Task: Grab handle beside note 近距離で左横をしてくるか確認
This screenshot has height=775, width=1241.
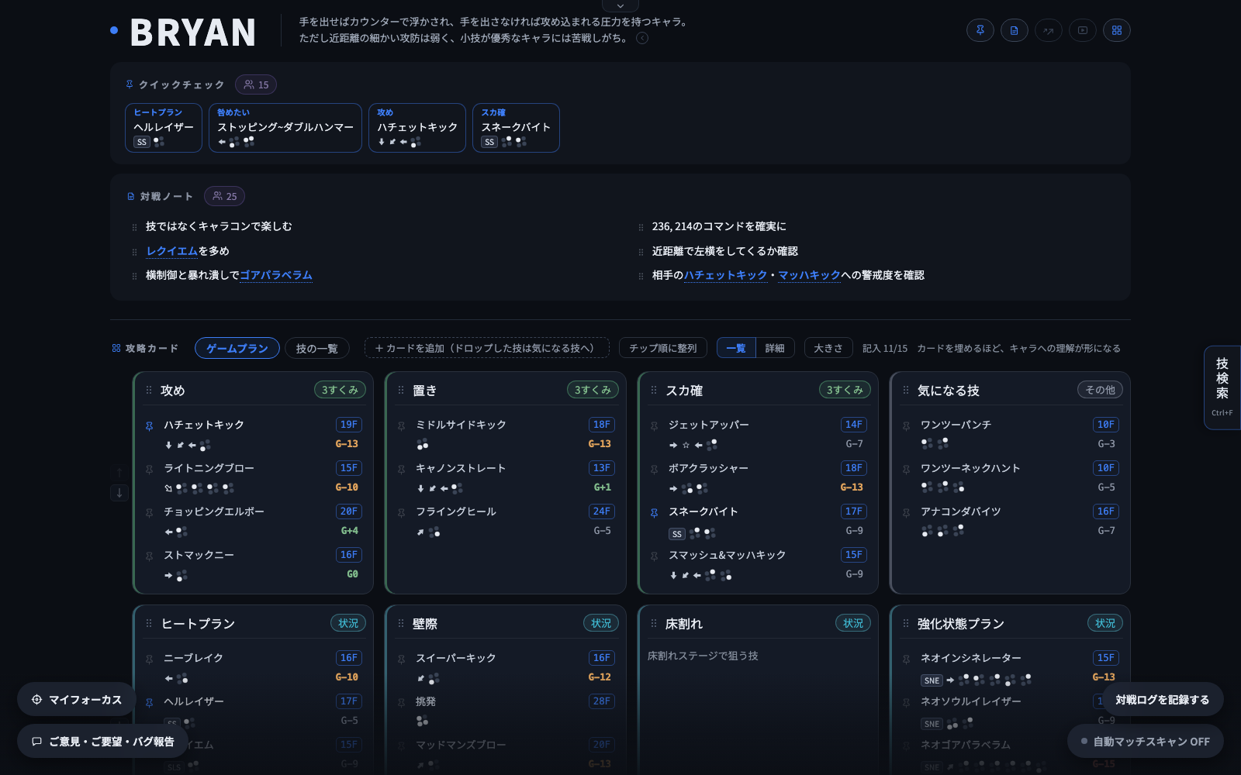Action: [641, 252]
